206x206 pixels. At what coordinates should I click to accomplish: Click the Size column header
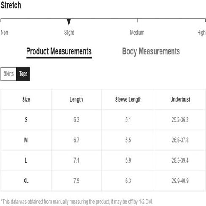[26, 99]
